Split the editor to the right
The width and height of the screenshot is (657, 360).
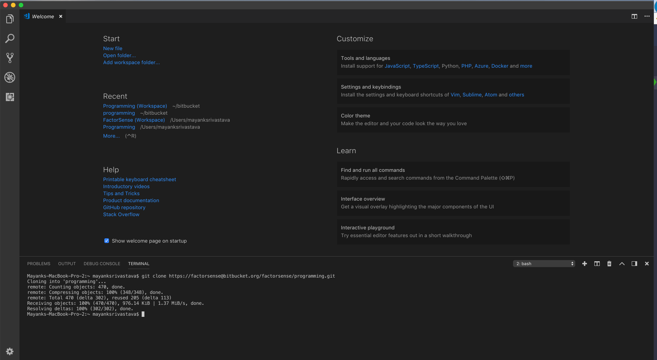[634, 16]
